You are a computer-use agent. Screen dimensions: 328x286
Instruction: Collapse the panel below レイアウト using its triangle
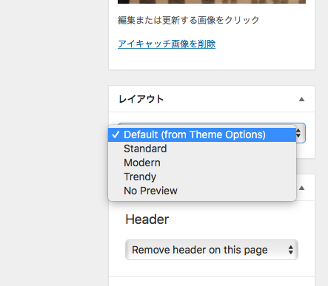click(301, 188)
